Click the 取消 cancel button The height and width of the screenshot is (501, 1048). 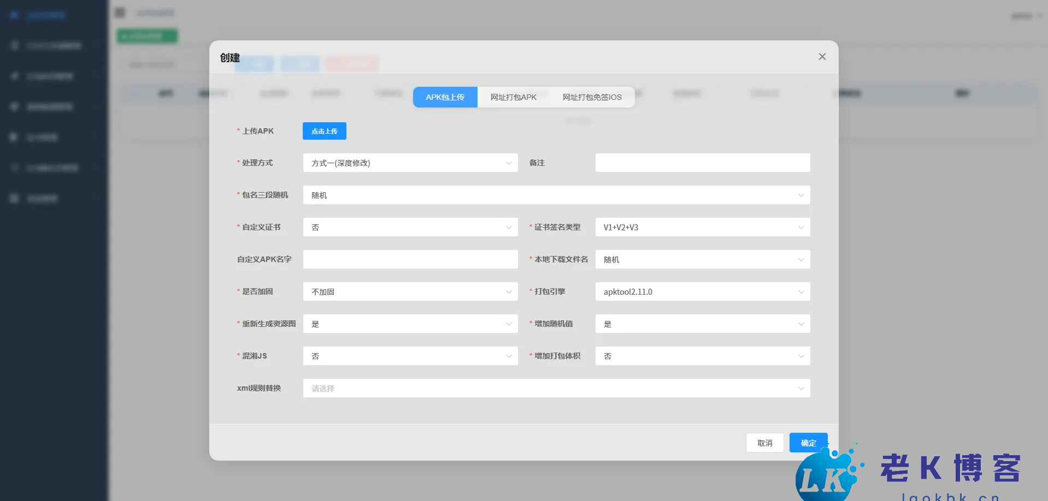click(764, 443)
